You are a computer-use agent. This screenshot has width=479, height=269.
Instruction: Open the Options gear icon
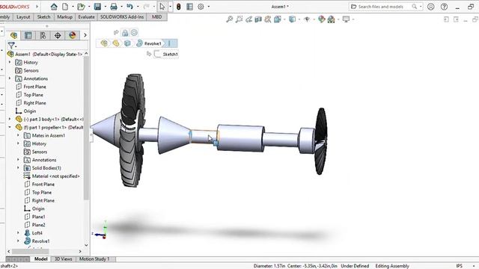point(201,7)
